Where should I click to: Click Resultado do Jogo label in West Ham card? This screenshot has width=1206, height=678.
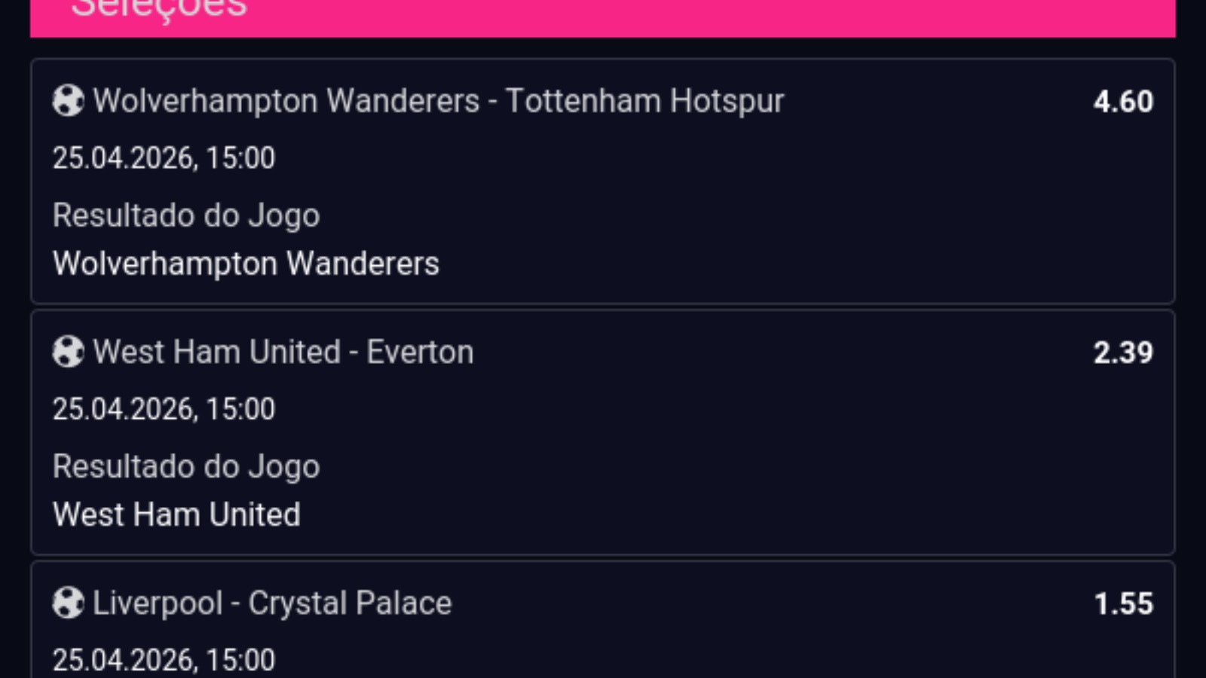click(x=186, y=466)
